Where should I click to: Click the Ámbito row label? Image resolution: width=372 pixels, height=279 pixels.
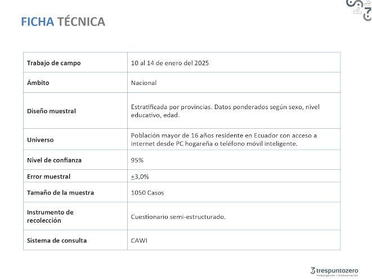pos(38,83)
